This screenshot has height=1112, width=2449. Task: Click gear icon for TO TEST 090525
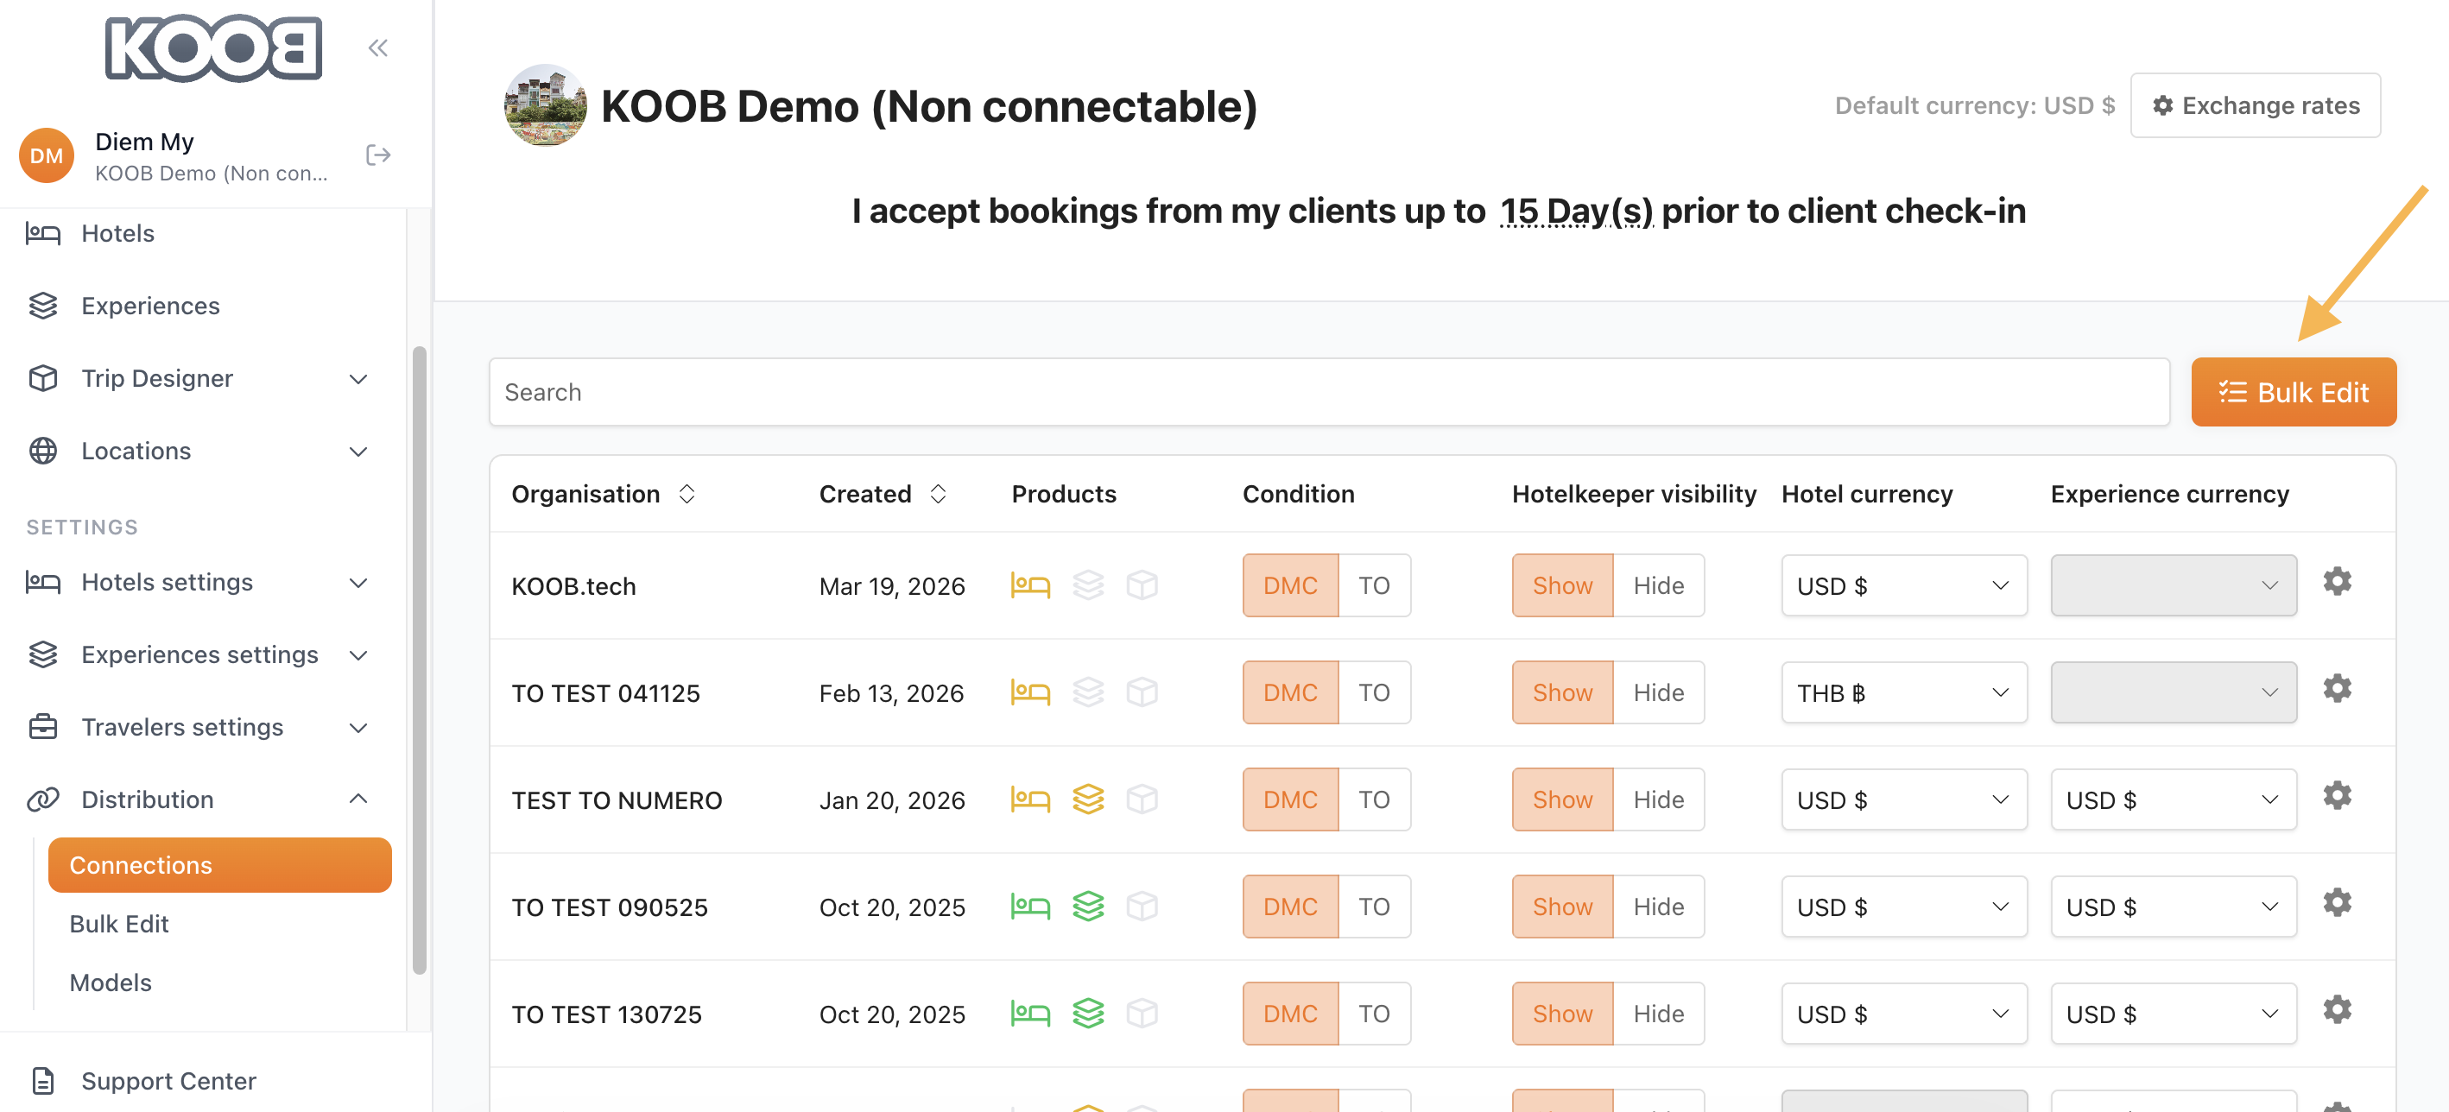coord(2336,903)
